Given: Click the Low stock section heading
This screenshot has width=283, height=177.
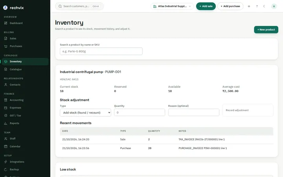Looking at the screenshot, I should click(x=68, y=170).
